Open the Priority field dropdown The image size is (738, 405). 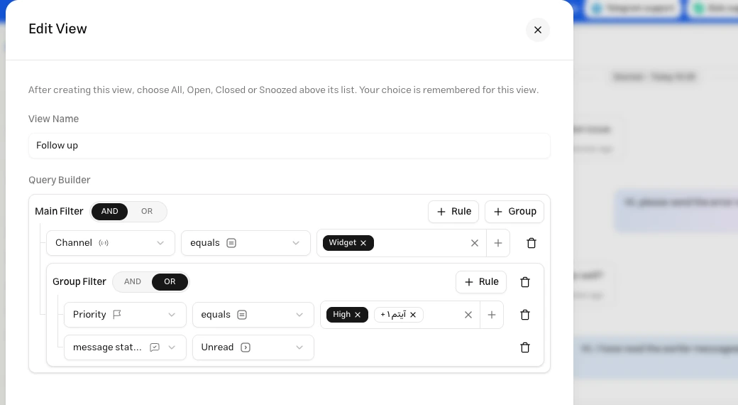tap(125, 315)
